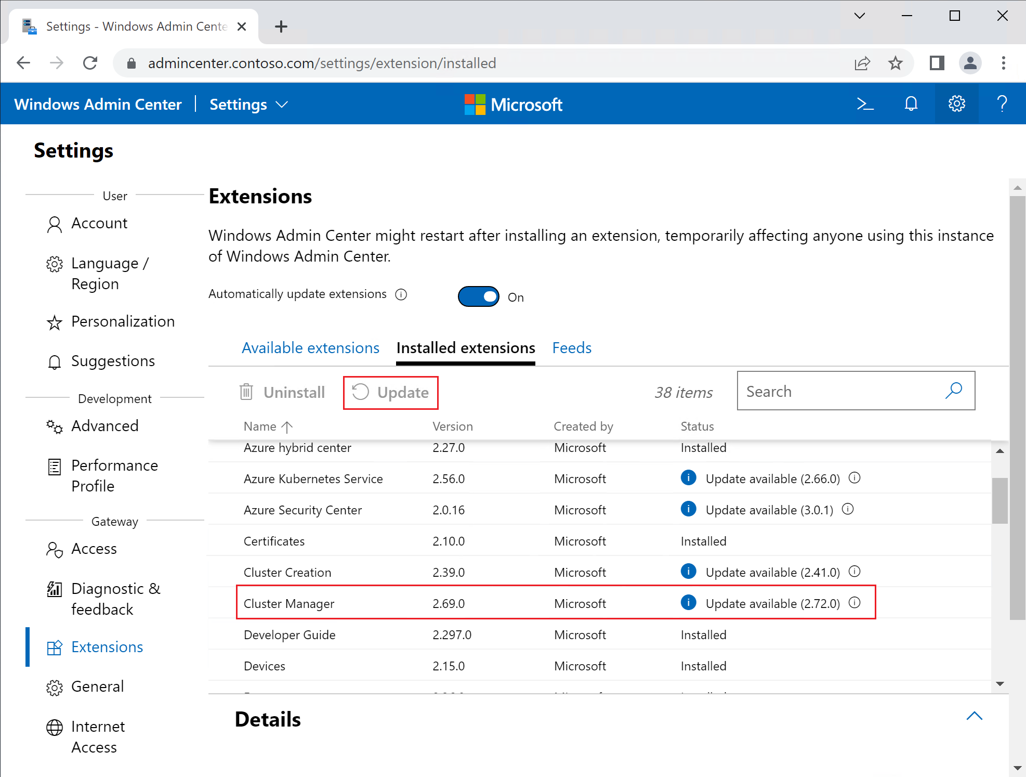Select the Installed extensions tab
The height and width of the screenshot is (777, 1026).
pyautogui.click(x=466, y=347)
